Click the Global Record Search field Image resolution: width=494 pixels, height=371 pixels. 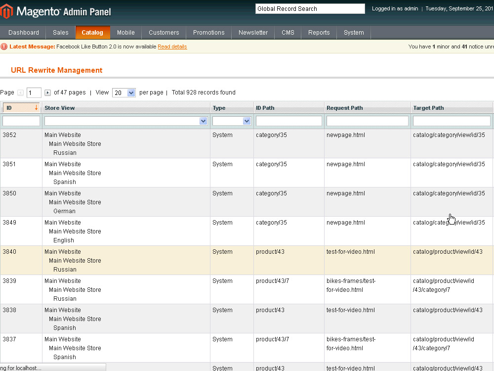click(310, 9)
